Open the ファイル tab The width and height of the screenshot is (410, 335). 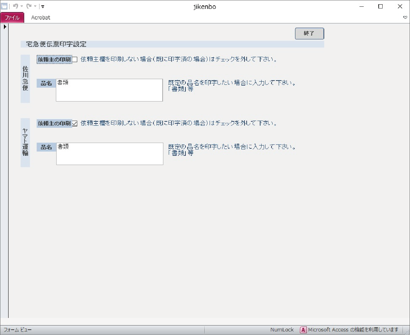point(12,17)
